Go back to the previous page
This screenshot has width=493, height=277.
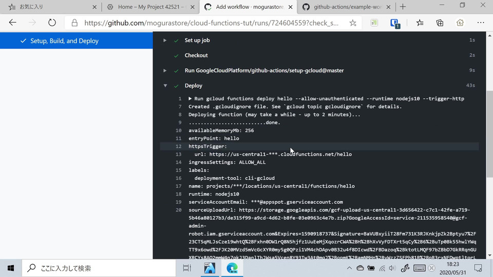pyautogui.click(x=12, y=23)
